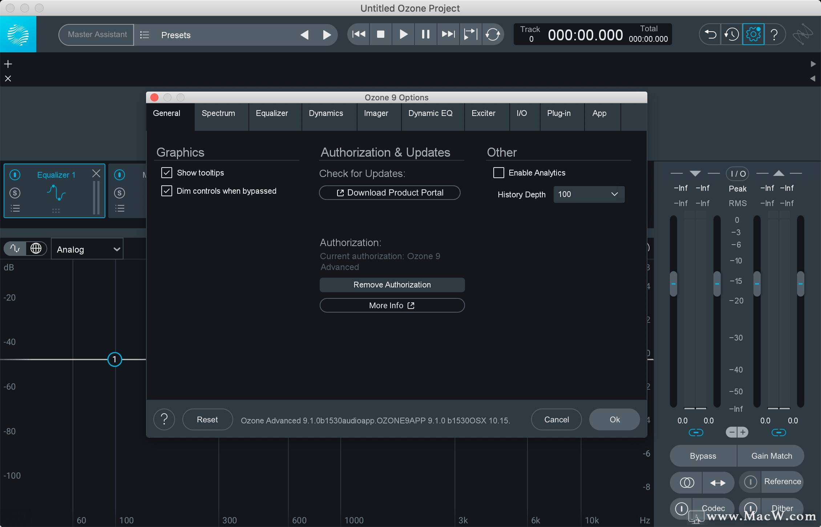Click the iZotope Ozone logo icon
Viewport: 821px width, 527px height.
(18, 35)
